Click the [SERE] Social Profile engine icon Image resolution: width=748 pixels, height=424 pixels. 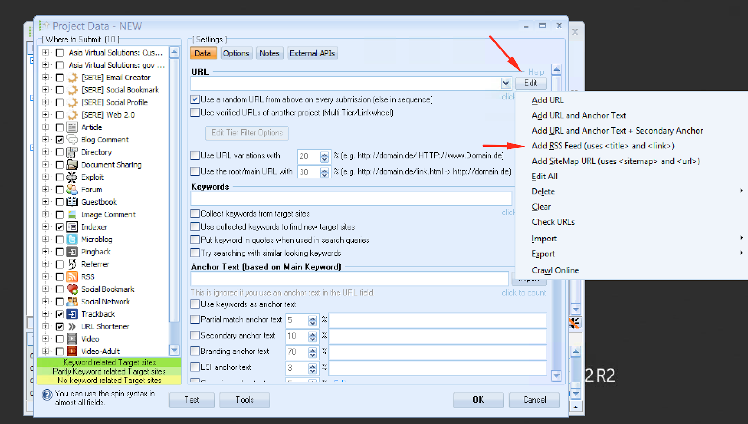(x=72, y=102)
